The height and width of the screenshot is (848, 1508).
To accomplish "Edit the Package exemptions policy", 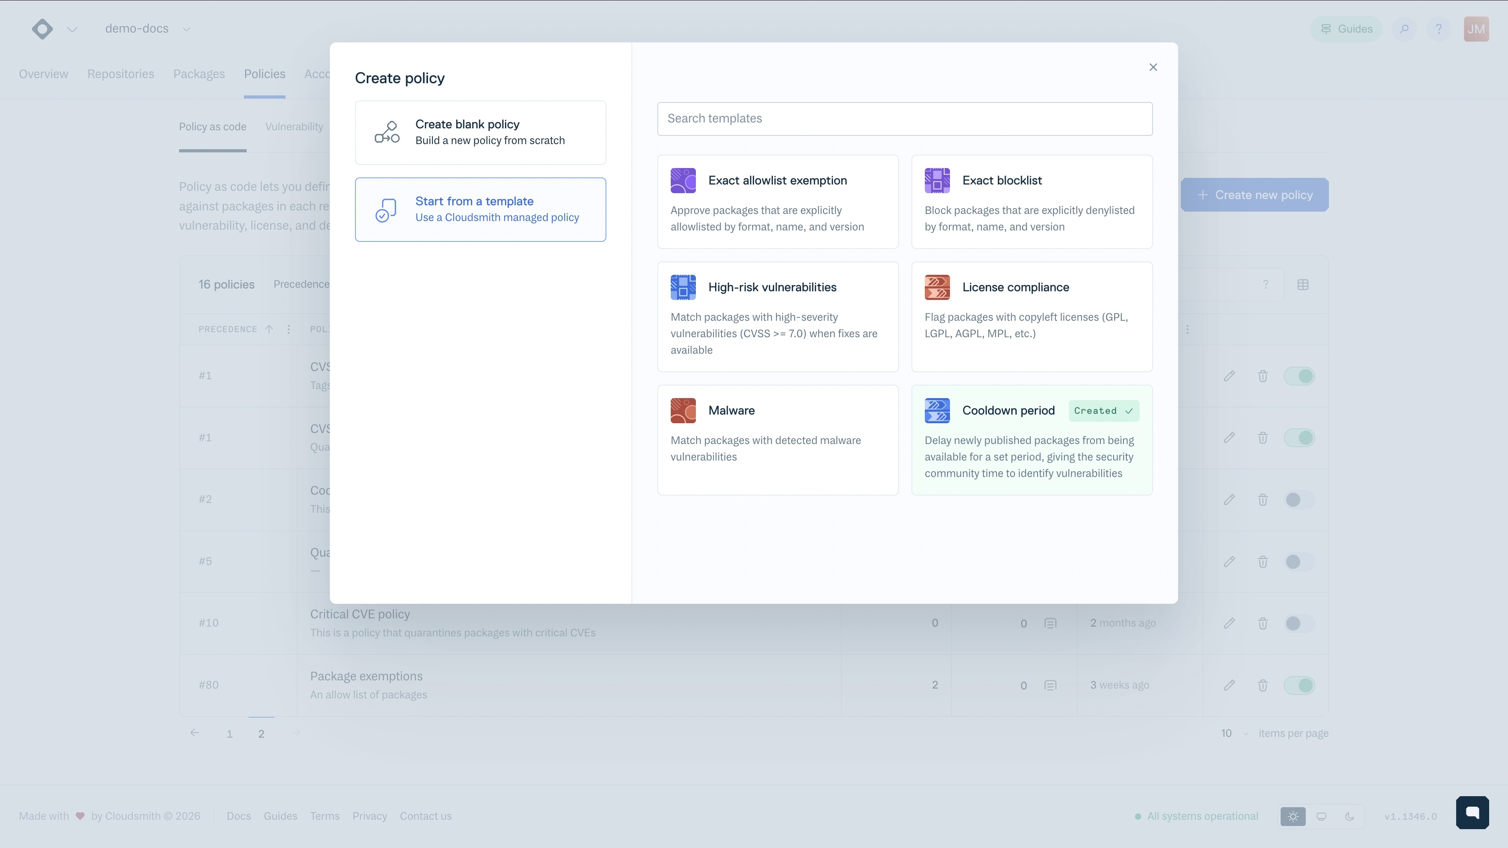I will click(1229, 685).
